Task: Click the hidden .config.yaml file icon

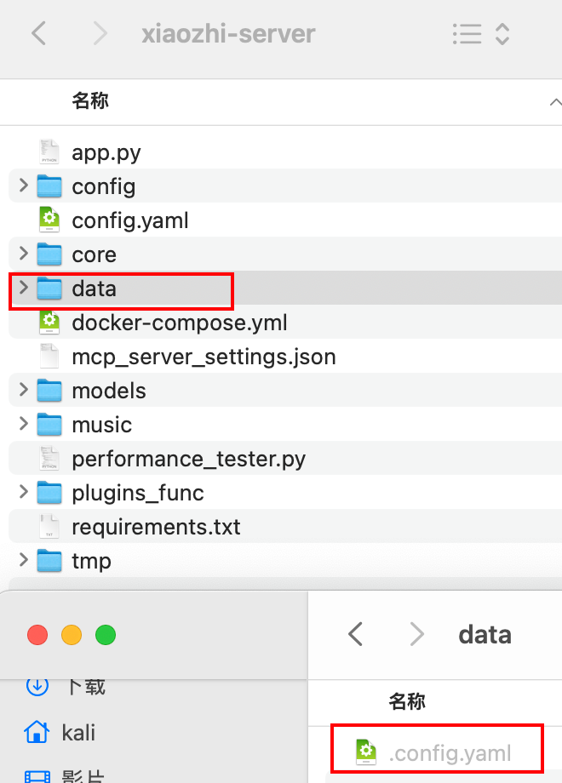Action: coord(366,752)
